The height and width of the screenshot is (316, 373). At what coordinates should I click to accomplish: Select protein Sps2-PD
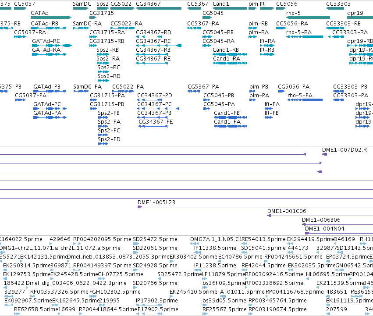tap(103, 144)
